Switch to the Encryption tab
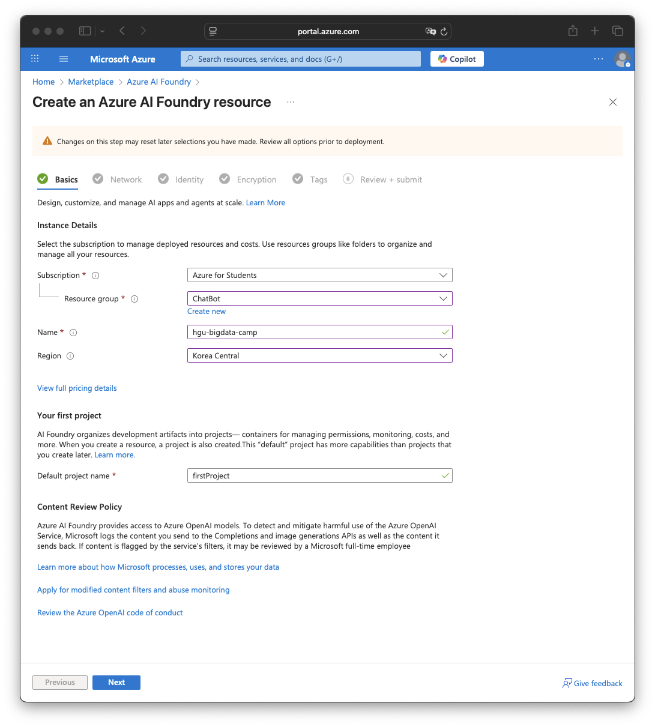The image size is (655, 727). [x=248, y=179]
